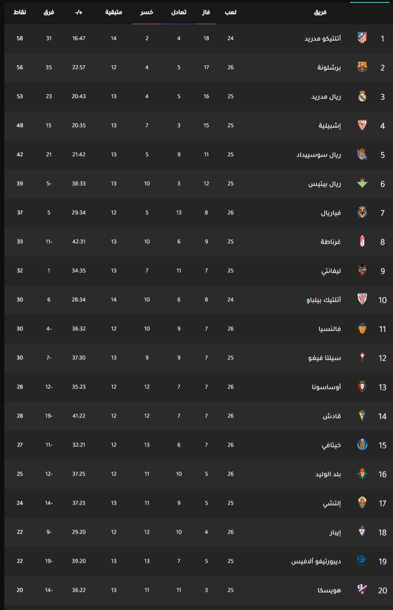Screen dimensions: 393x610
Task: Click the متبقية remaining column header
Action: click(x=114, y=12)
